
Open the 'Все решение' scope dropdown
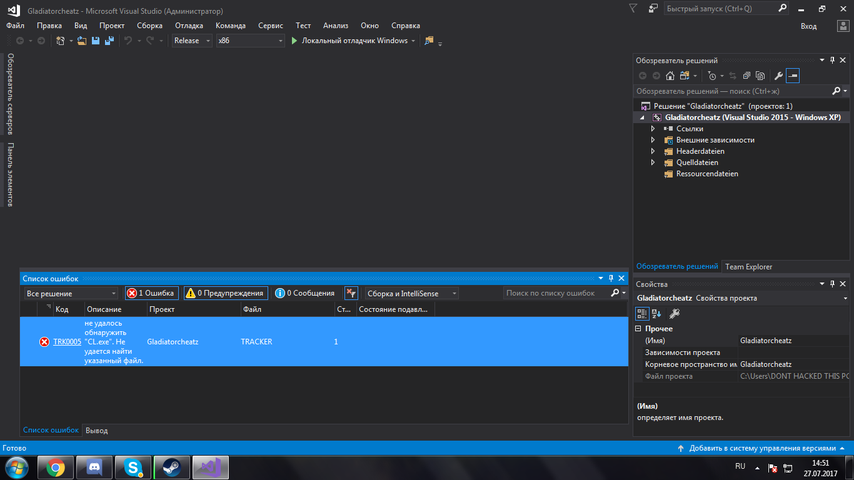pyautogui.click(x=71, y=293)
